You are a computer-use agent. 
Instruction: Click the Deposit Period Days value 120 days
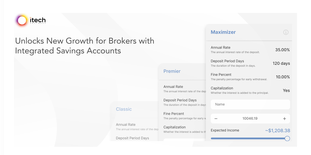tap(281, 63)
